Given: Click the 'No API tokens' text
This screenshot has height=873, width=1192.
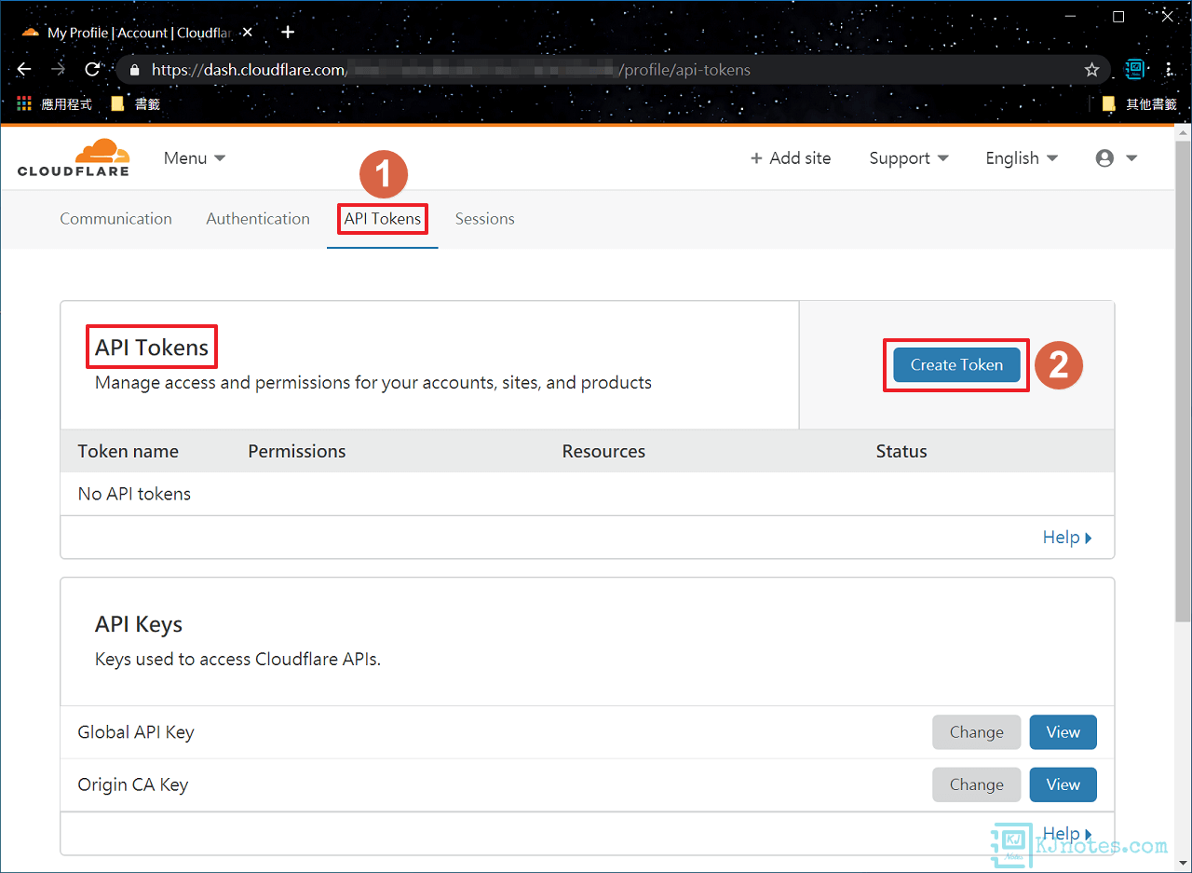Looking at the screenshot, I should point(134,494).
